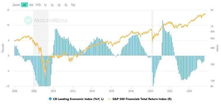
Task: Switch to the 2y zoom range
Action: pos(52,5)
